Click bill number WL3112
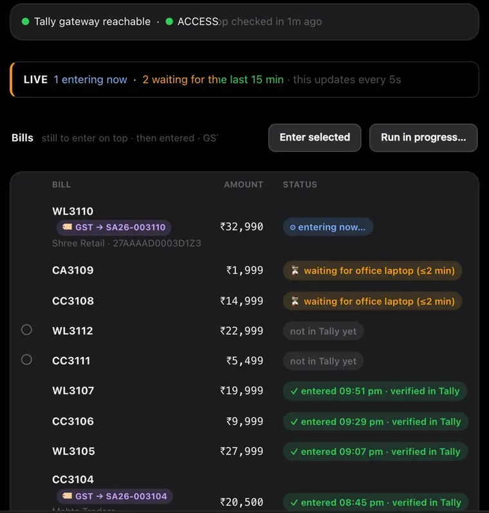The height and width of the screenshot is (513, 489). (x=72, y=331)
